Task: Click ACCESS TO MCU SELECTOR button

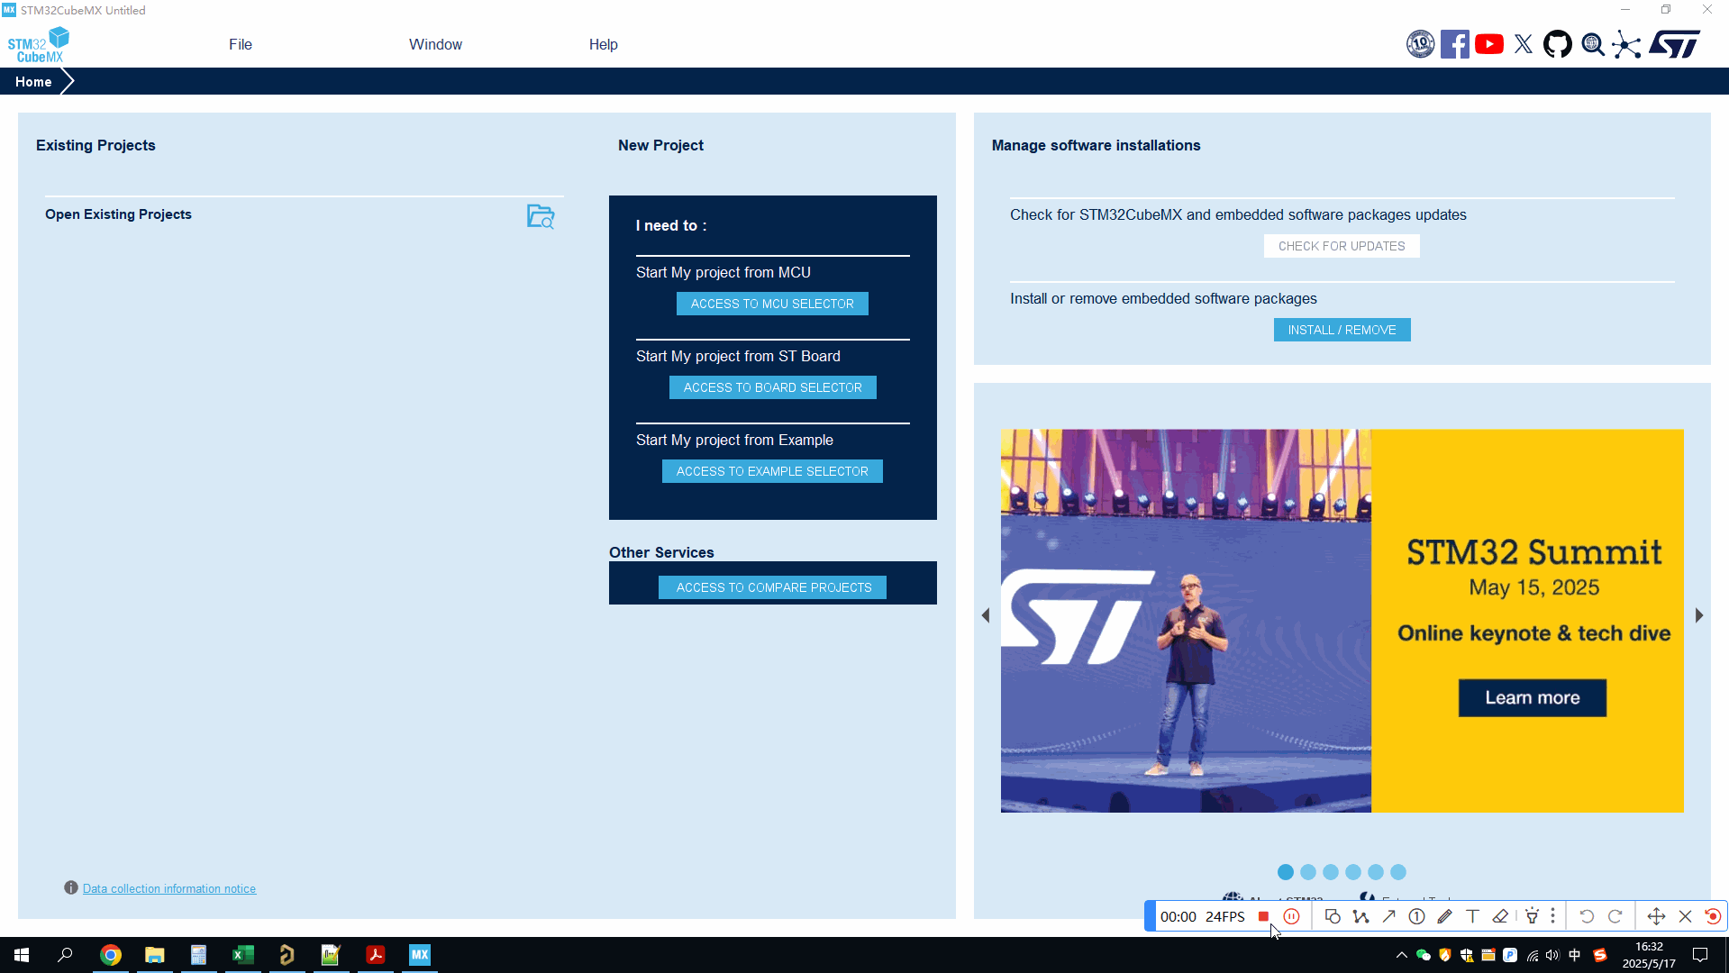Action: pyautogui.click(x=772, y=304)
